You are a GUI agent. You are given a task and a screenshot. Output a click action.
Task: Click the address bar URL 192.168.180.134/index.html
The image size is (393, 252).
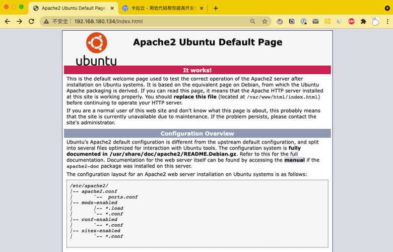coord(108,21)
